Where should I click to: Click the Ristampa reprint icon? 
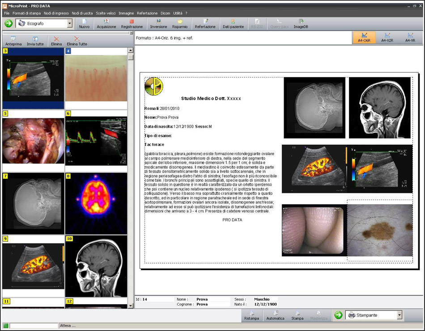251,315
